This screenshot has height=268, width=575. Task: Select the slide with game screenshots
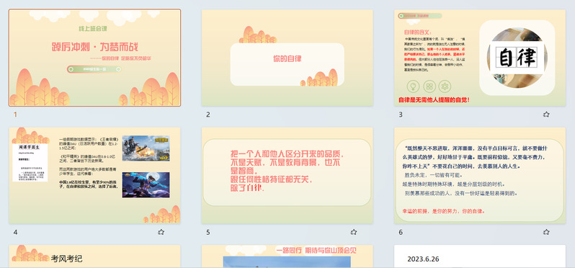94,175
